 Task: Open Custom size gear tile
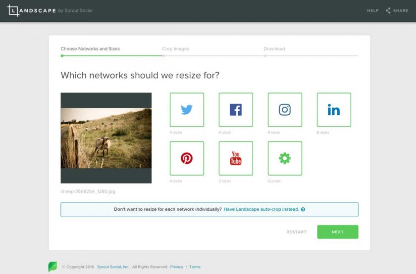[x=285, y=158]
